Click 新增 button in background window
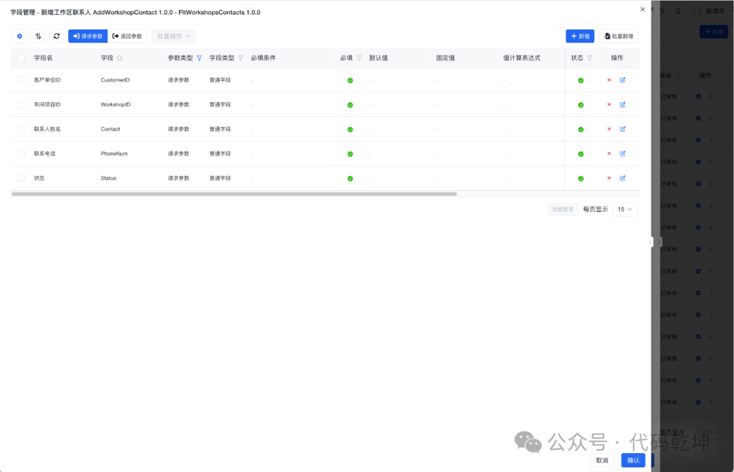The image size is (734, 472). 714,32
